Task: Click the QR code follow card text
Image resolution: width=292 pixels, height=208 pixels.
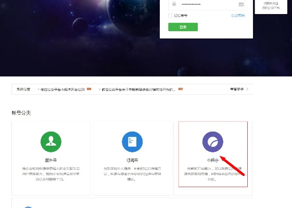Action: (271, 6)
